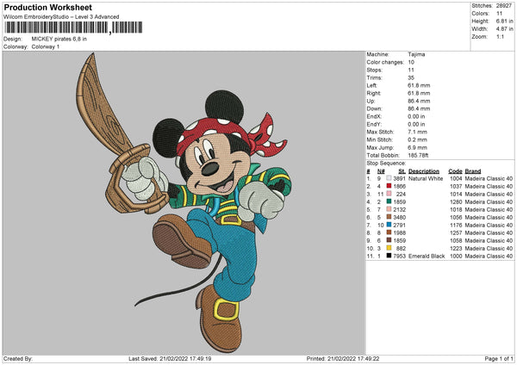Click the dark brown swatch in stop row 9
The width and height of the screenshot is (517, 365).
pyautogui.click(x=389, y=240)
